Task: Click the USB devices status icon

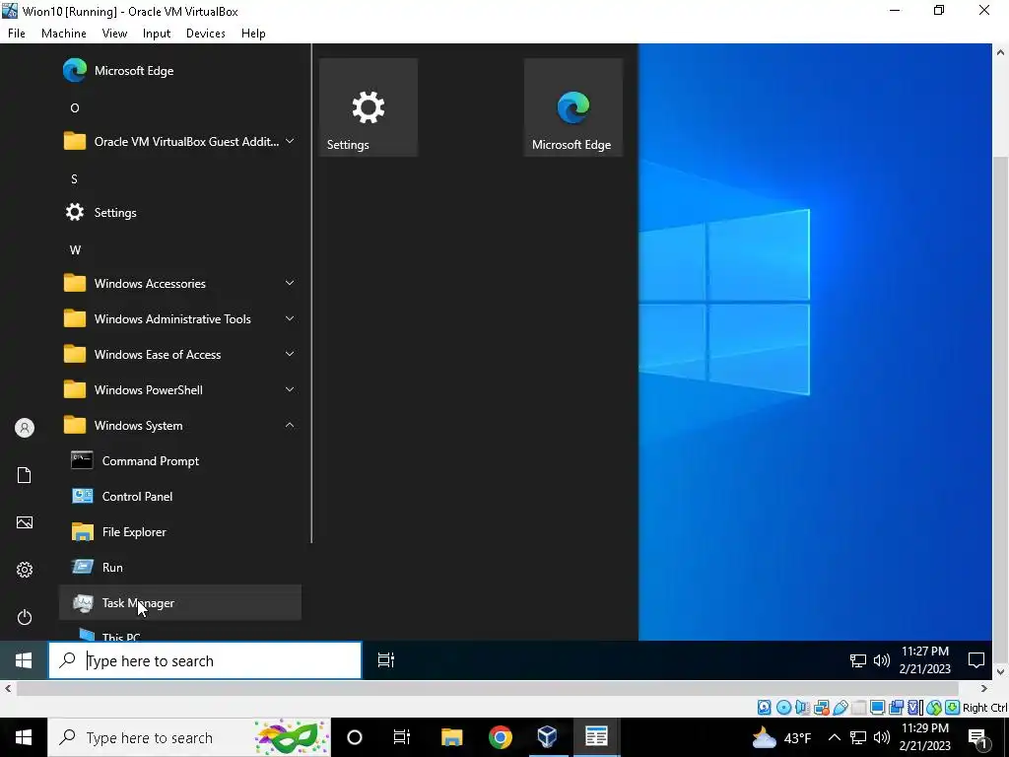Action: [x=840, y=708]
